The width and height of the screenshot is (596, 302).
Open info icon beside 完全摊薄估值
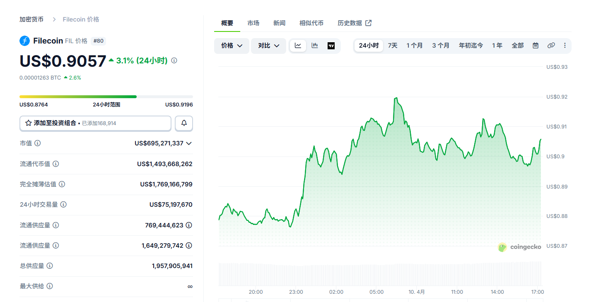(x=62, y=184)
